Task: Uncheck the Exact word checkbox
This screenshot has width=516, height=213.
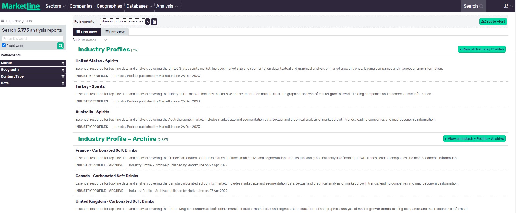Action: (x=4, y=45)
